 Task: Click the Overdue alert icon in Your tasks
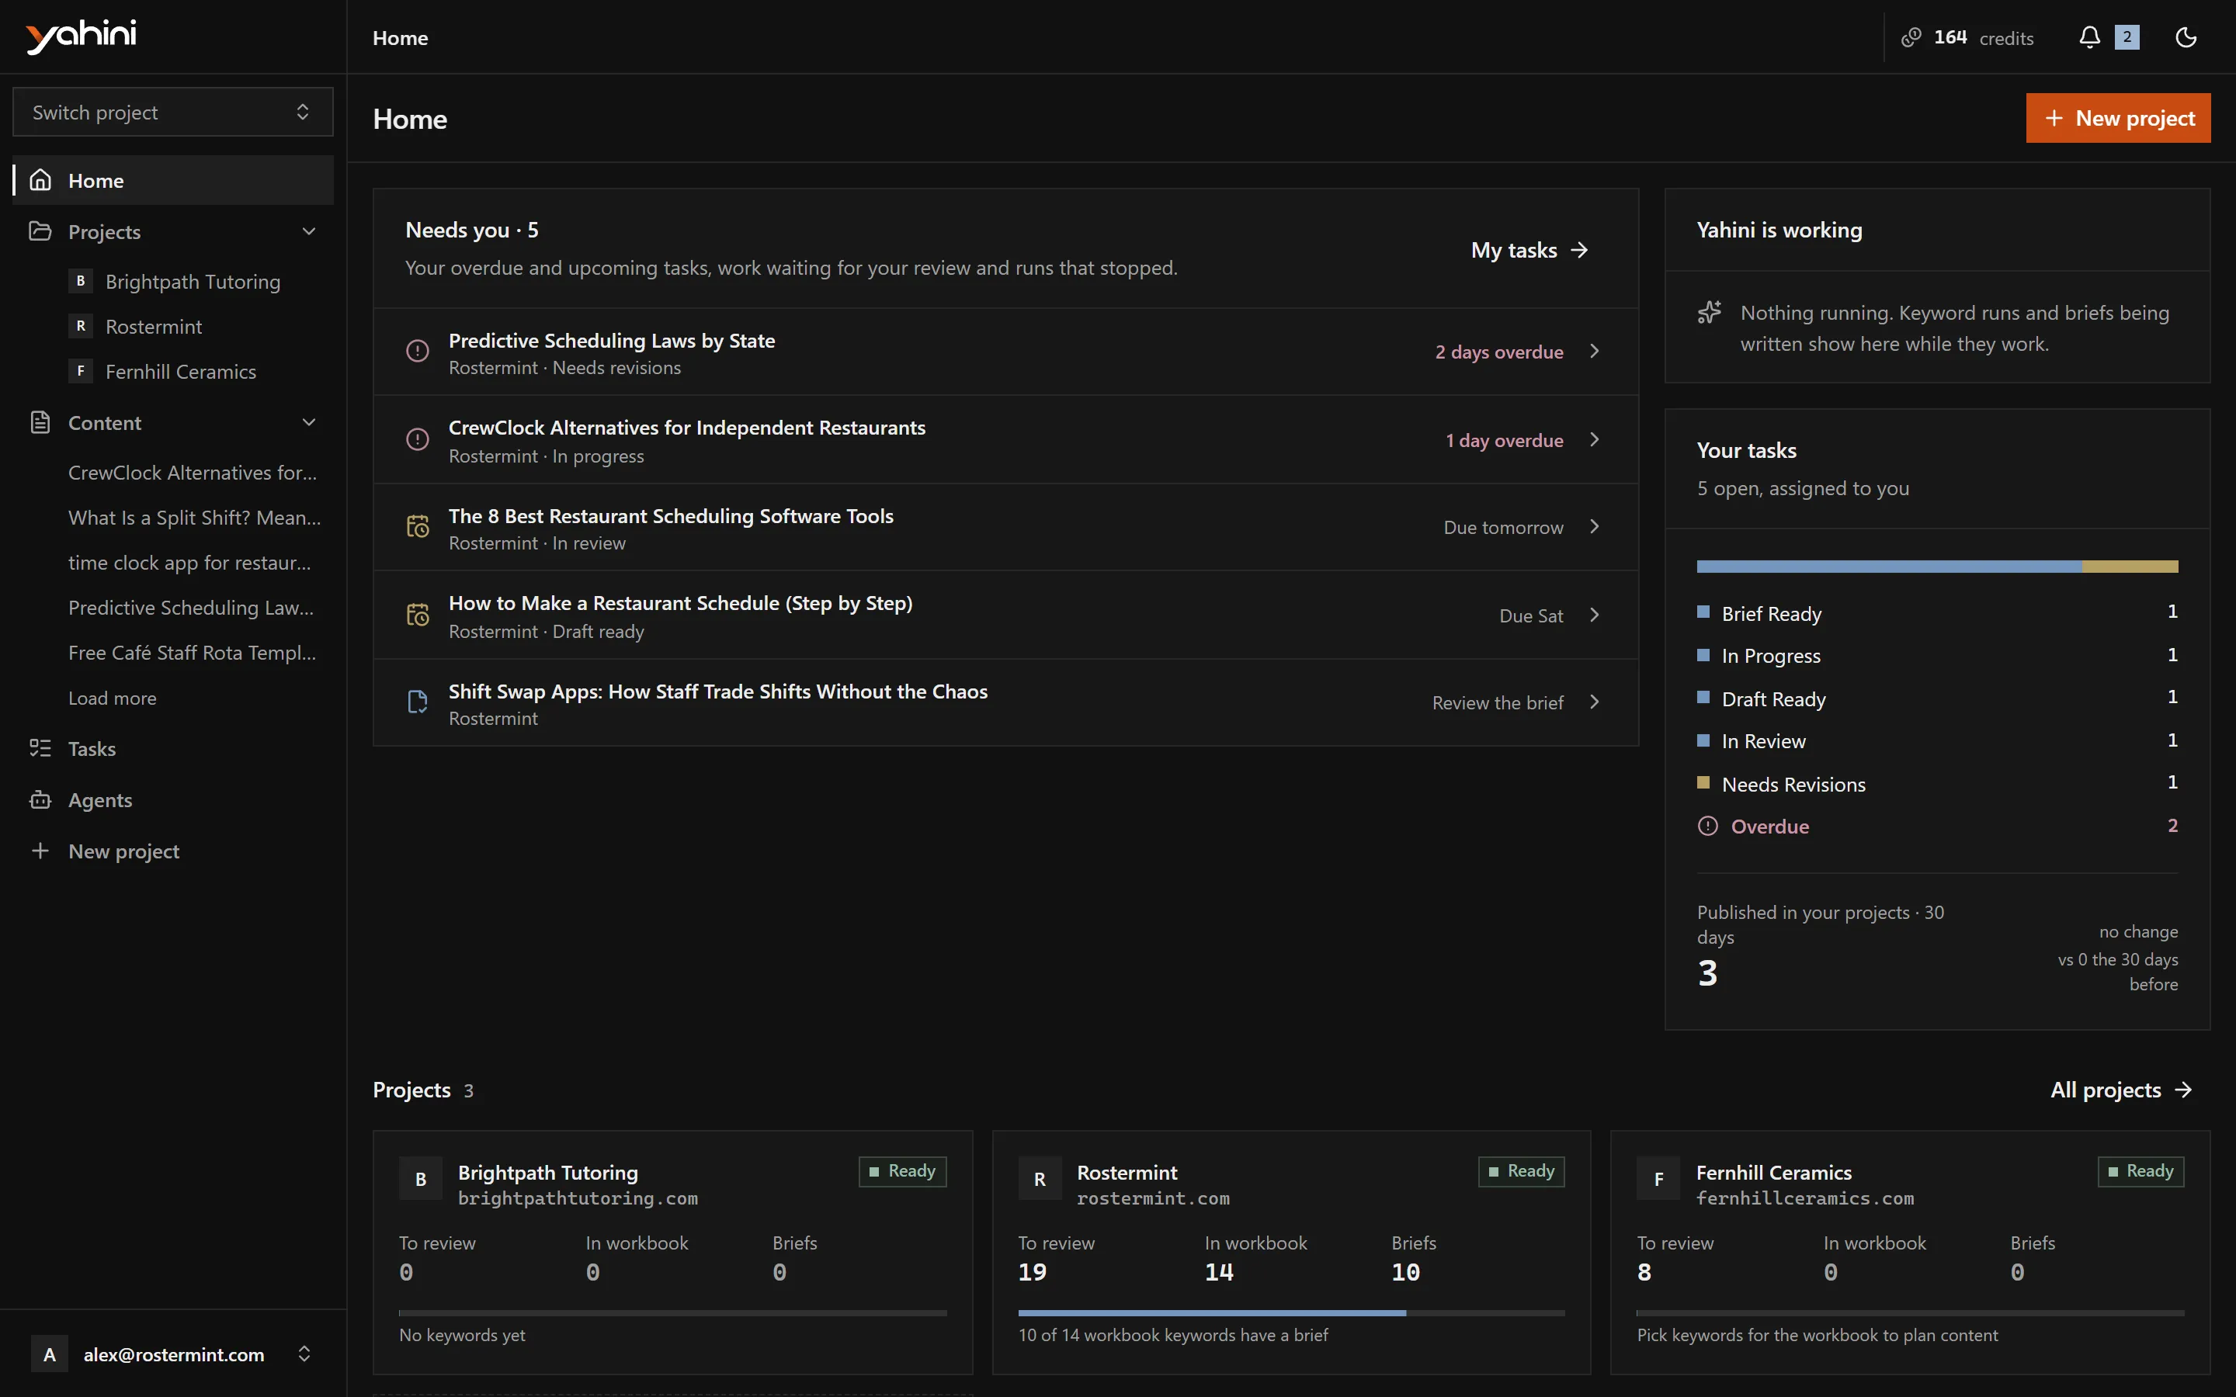tap(1707, 826)
